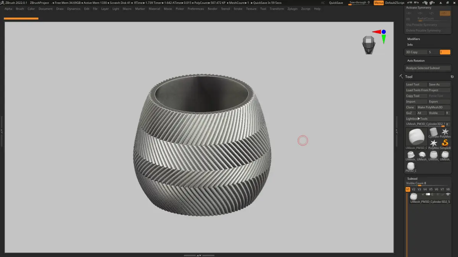458x257 pixels.
Task: Toggle the Menus button in top bar
Action: pyautogui.click(x=379, y=3)
